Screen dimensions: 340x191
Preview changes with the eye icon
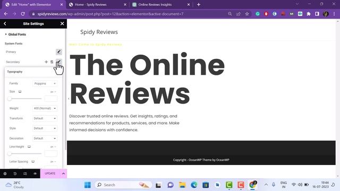pos(35,173)
